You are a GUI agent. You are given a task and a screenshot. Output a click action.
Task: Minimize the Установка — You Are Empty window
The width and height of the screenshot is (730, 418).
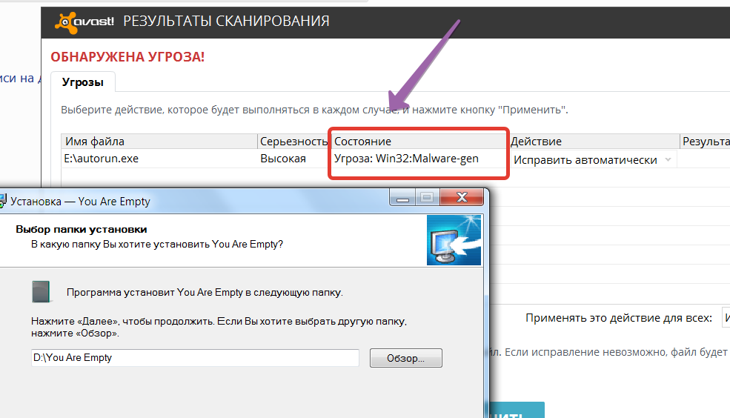point(402,197)
